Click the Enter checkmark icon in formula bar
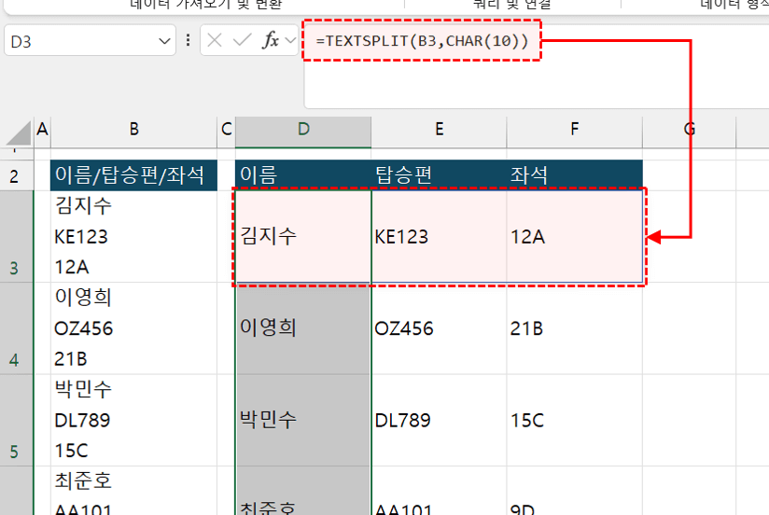The height and width of the screenshot is (515, 769). pos(242,40)
